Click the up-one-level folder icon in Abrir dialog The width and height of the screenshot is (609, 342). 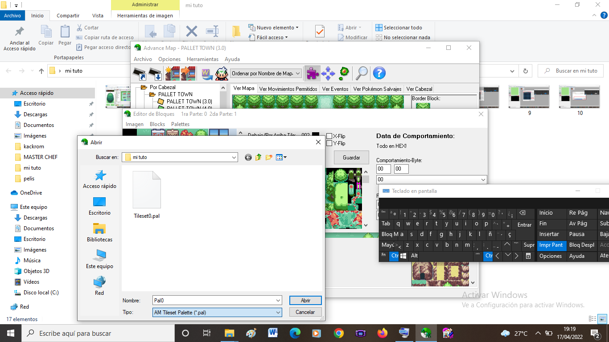point(259,157)
